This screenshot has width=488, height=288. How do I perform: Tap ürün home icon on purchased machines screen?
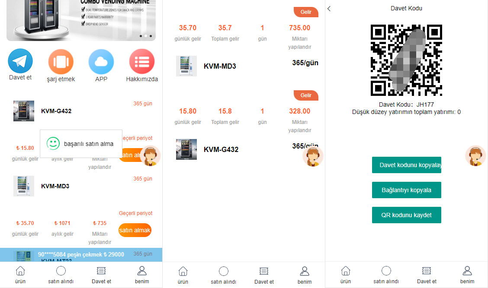coord(183,271)
